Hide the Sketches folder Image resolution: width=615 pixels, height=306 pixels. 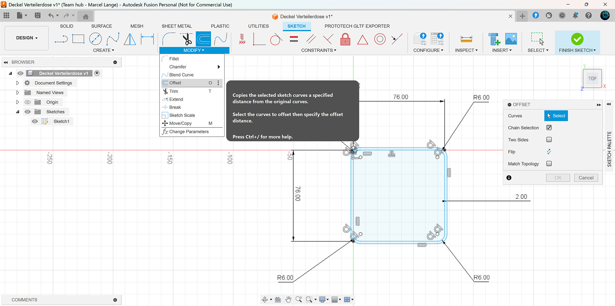pos(28,112)
